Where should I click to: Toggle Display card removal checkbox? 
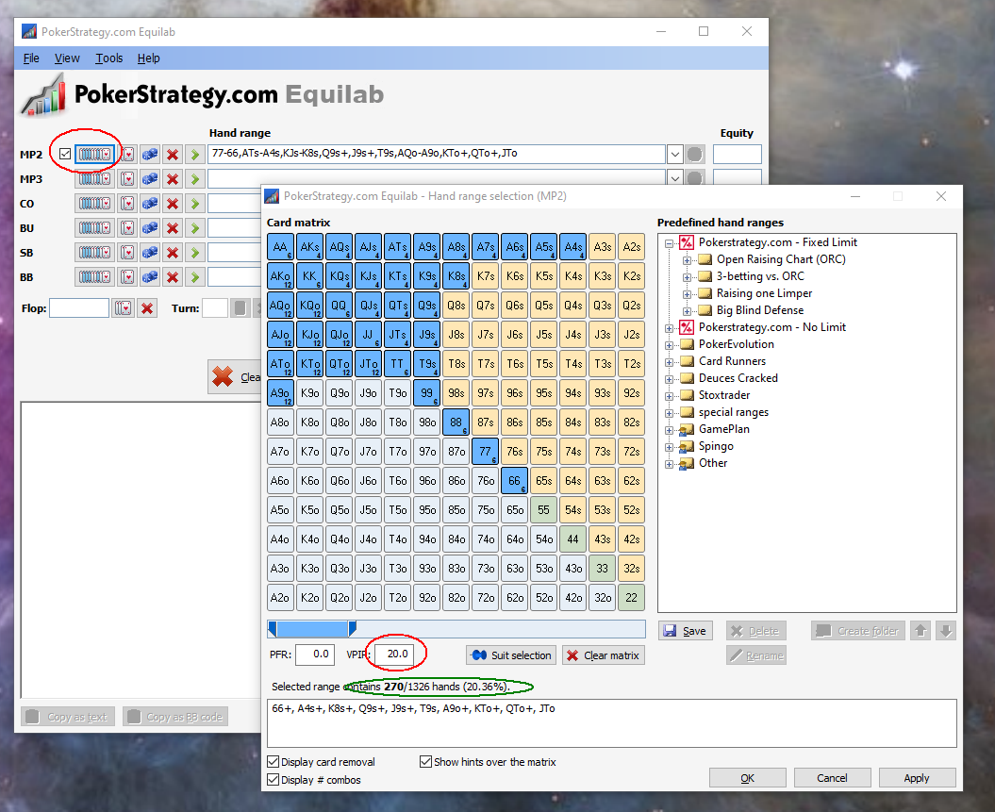(274, 761)
